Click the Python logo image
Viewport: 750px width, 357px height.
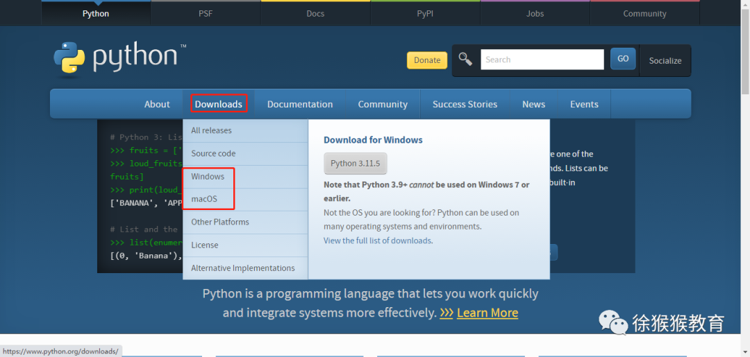coord(119,60)
